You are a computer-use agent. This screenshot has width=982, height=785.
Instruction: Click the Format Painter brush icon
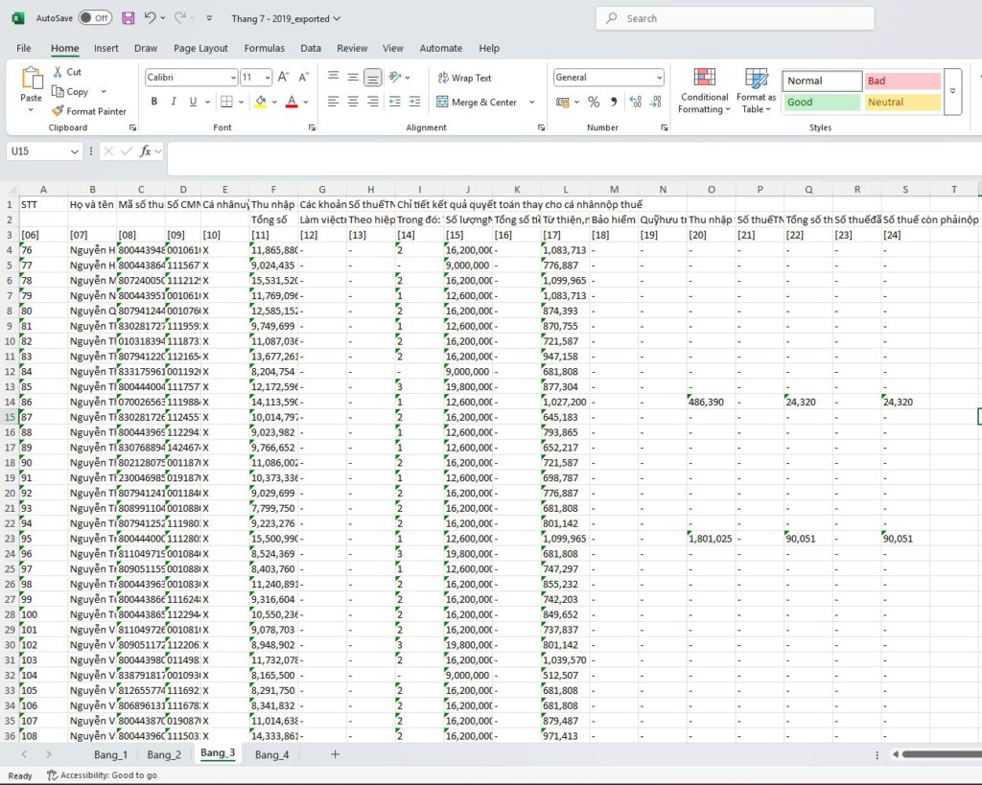tap(59, 111)
